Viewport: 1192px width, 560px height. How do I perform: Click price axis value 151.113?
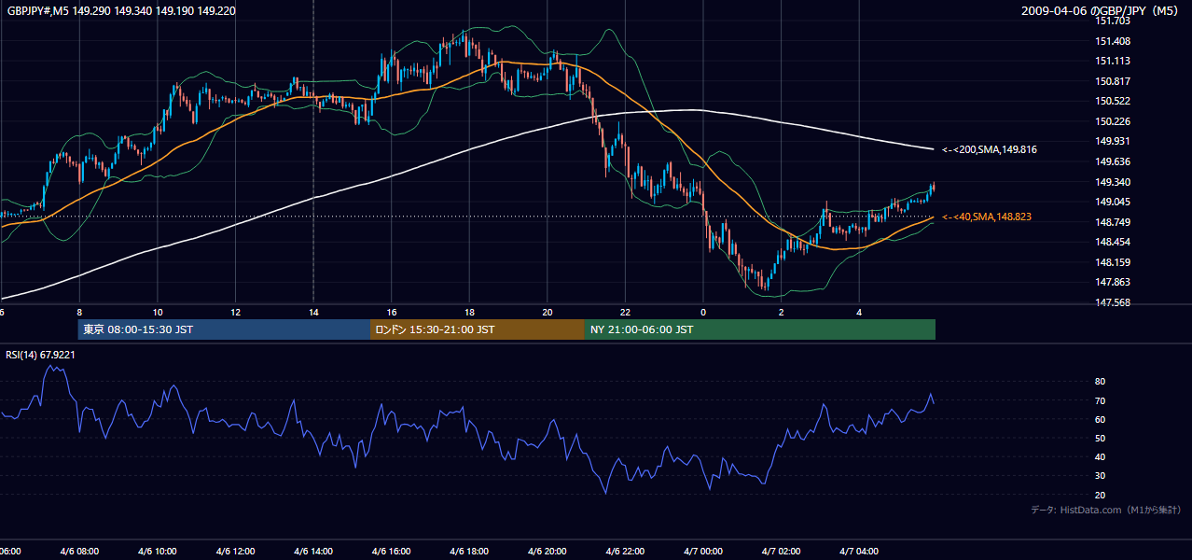(x=1113, y=61)
